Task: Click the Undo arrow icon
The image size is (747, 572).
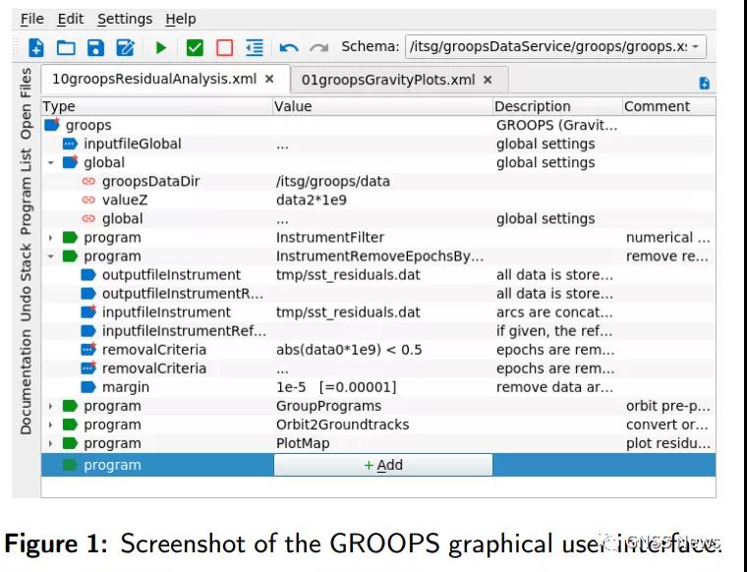Action: pyautogui.click(x=289, y=47)
